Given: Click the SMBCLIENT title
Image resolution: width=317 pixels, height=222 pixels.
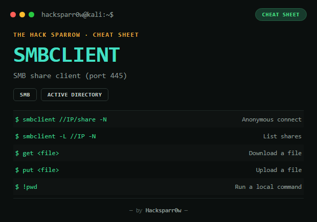Looking at the screenshot, I should pos(66,55).
